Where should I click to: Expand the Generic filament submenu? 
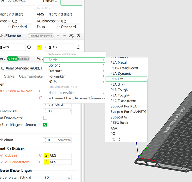(74, 66)
